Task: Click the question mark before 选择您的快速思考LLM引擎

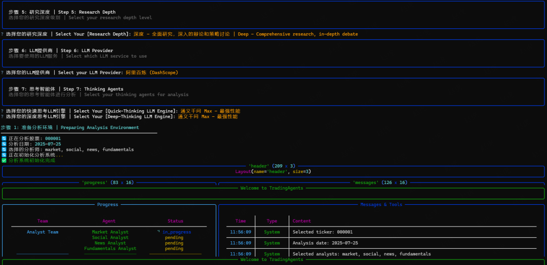Action: tap(2, 111)
